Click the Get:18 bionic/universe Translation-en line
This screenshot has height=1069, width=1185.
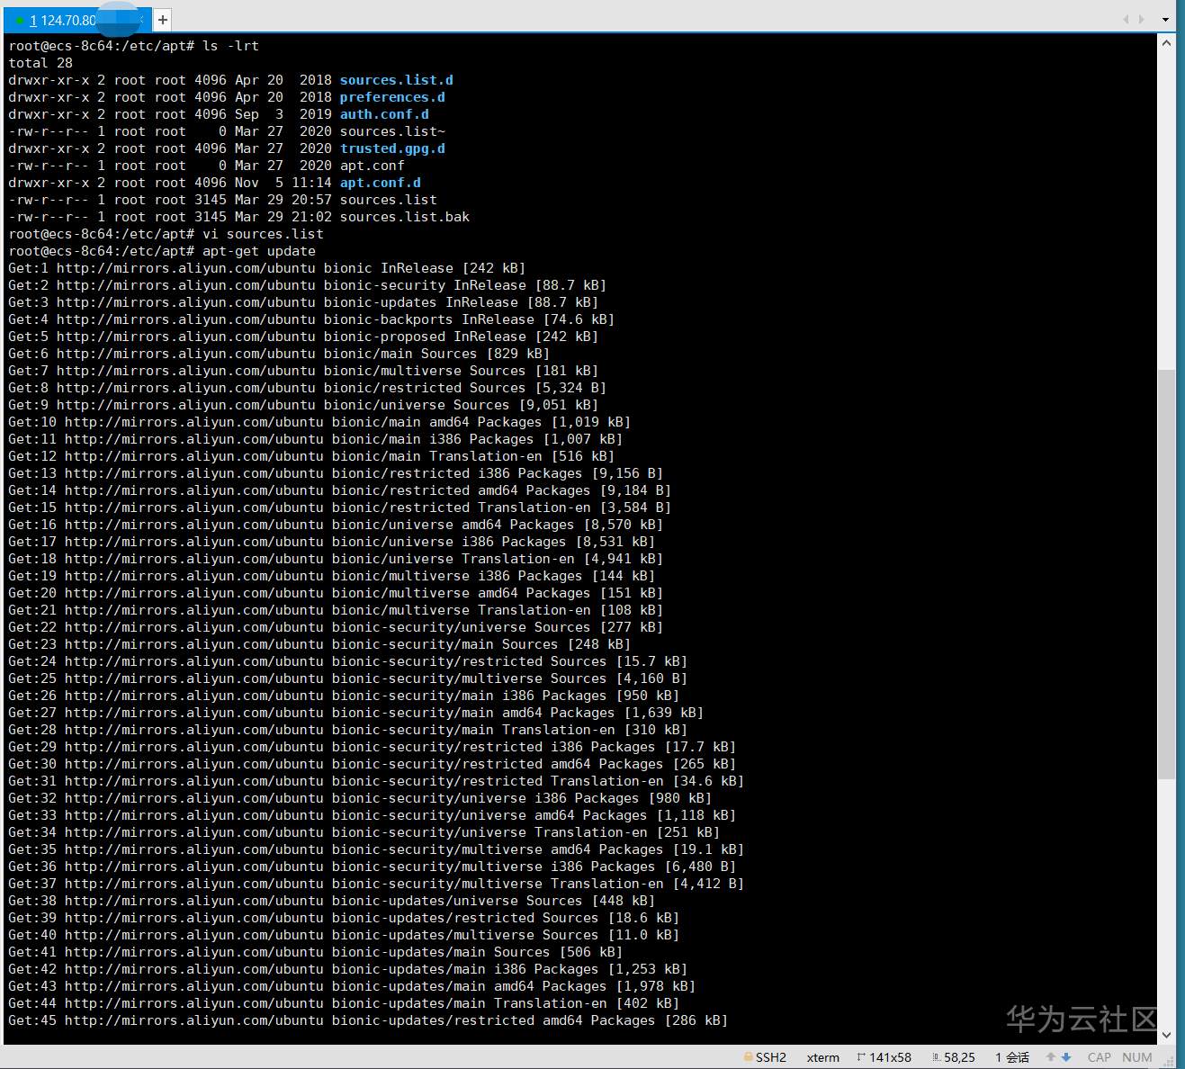pos(336,559)
